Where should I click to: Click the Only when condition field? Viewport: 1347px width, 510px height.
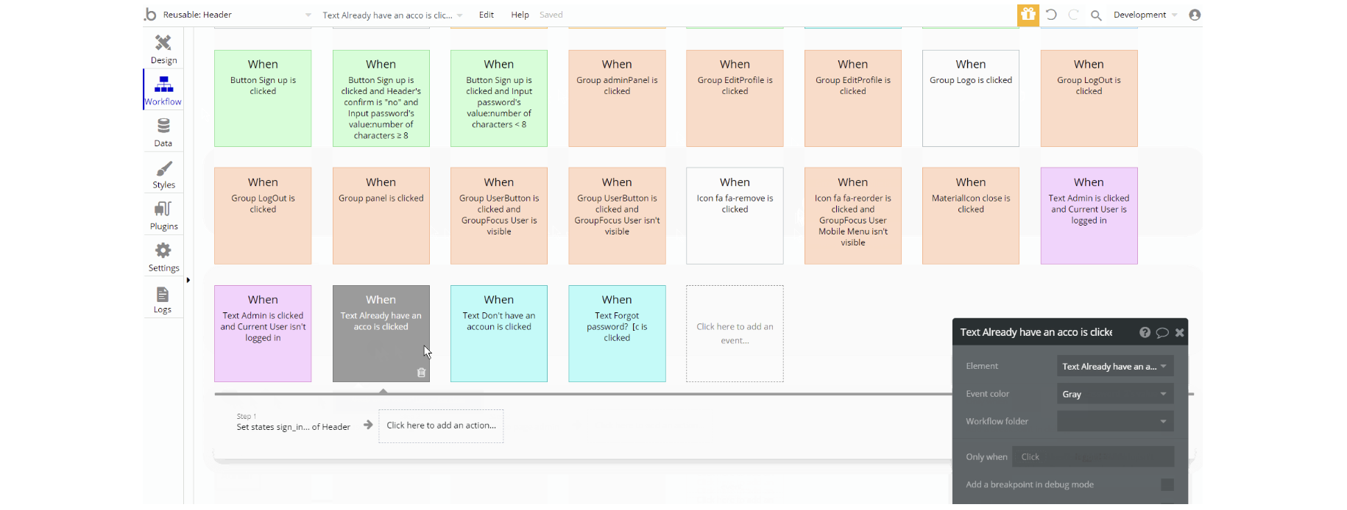(x=1093, y=456)
